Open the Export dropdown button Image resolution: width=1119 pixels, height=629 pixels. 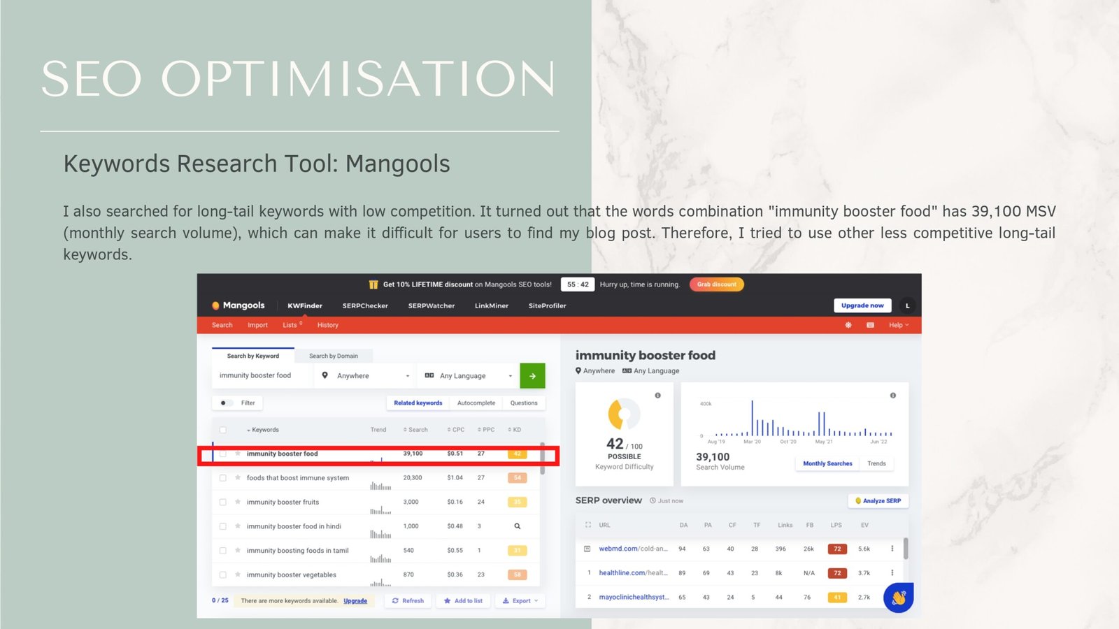click(x=520, y=601)
